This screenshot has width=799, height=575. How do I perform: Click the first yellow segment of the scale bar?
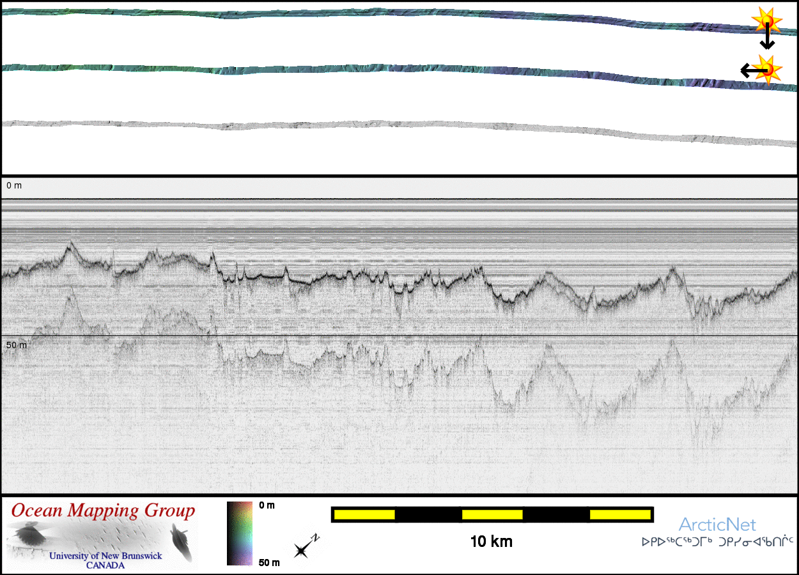pos(364,514)
